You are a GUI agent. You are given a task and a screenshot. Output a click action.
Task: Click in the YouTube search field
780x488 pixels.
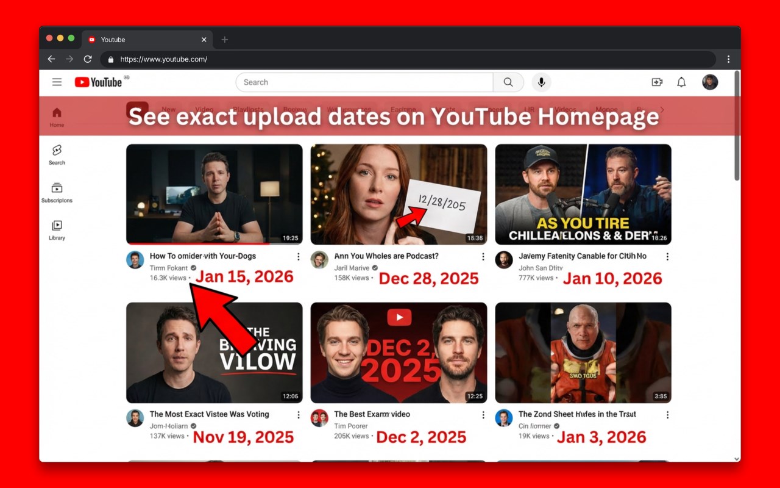click(364, 82)
